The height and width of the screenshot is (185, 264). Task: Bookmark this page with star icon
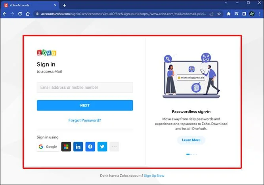coord(219,14)
